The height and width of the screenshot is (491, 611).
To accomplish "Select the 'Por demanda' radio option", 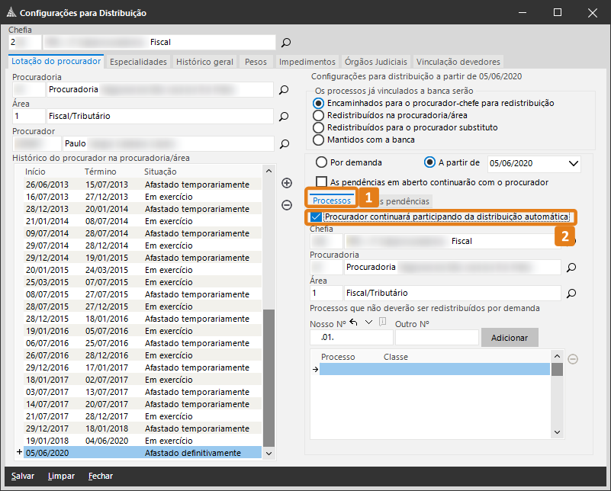I will [x=321, y=162].
